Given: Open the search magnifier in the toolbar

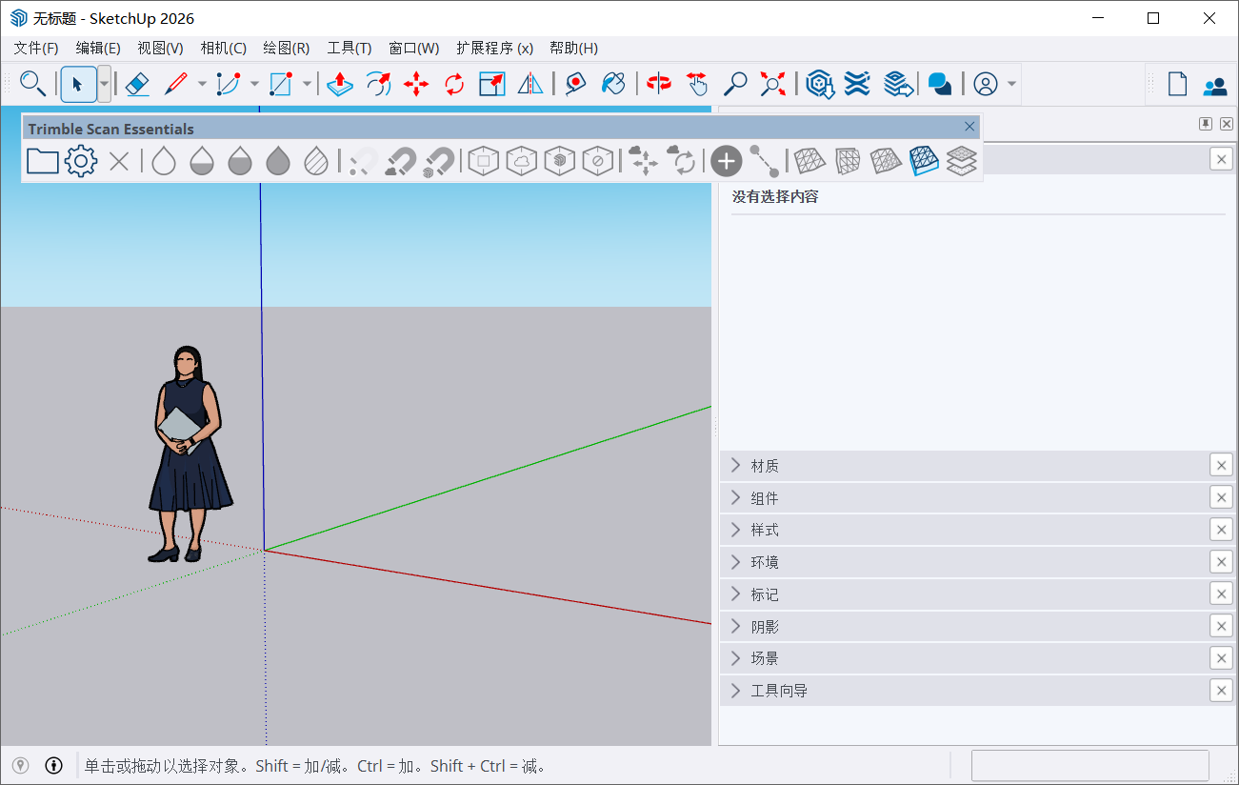Looking at the screenshot, I should (32, 84).
